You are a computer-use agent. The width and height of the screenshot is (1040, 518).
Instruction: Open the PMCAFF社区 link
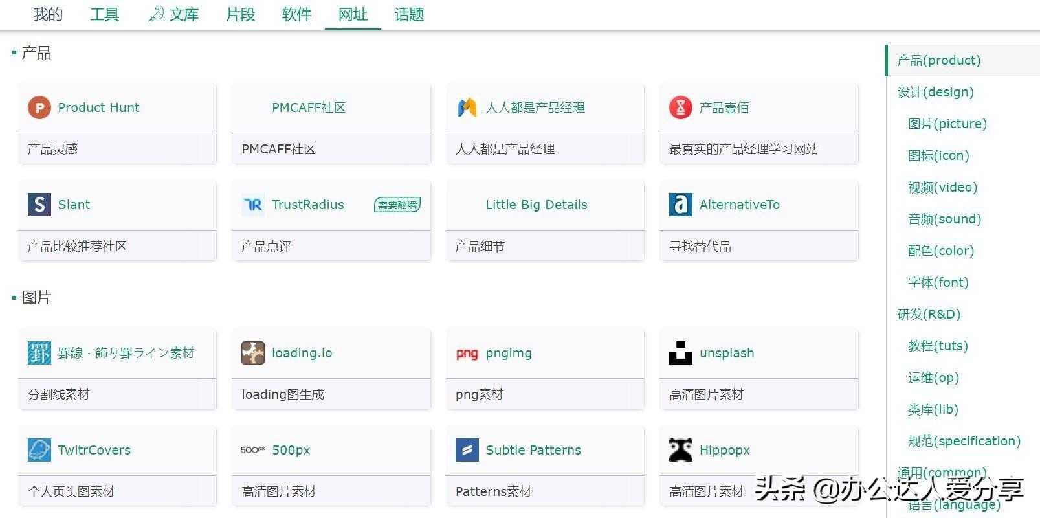tap(309, 107)
